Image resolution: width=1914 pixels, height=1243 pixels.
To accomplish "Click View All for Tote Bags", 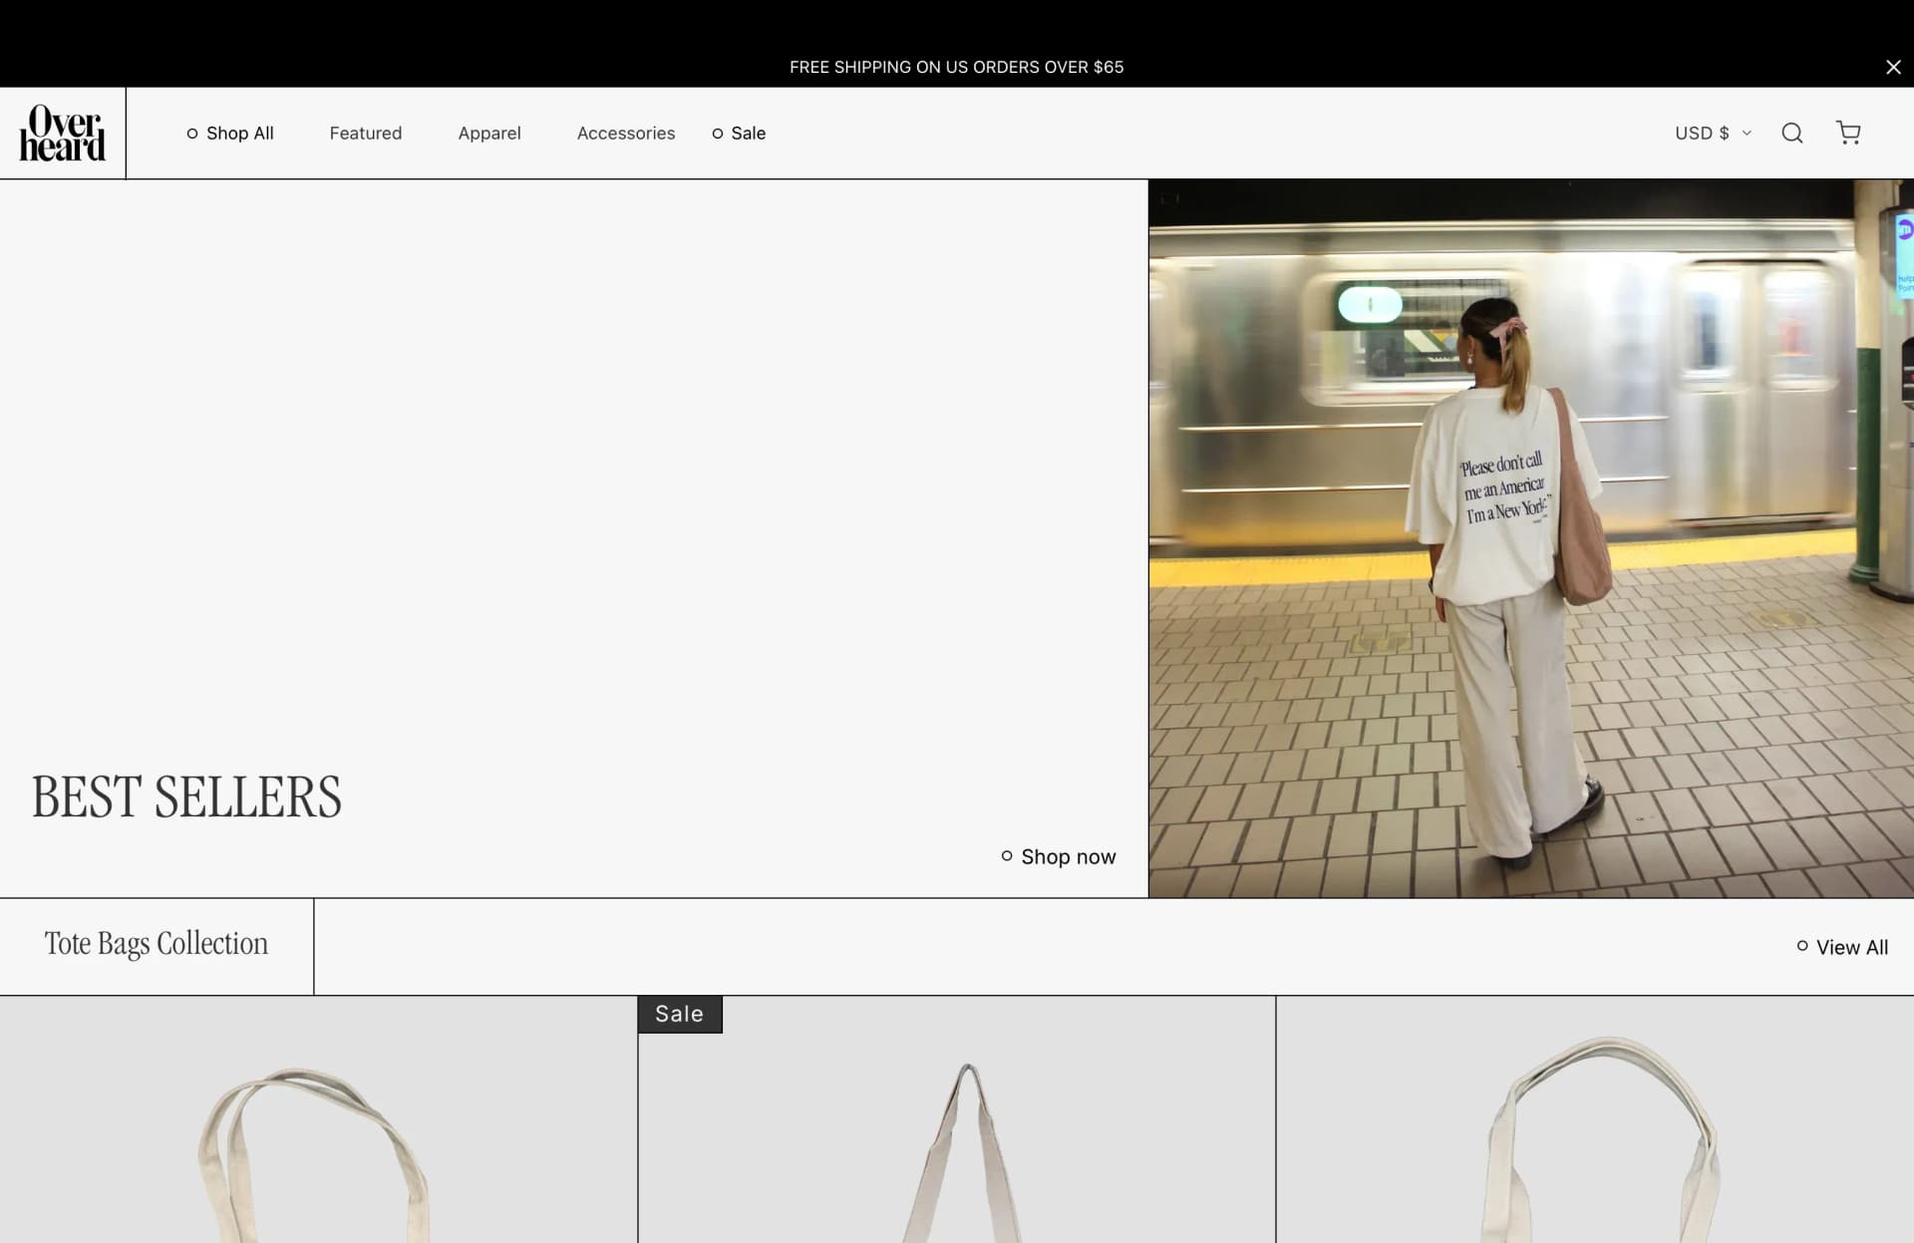I will coord(1842,947).
